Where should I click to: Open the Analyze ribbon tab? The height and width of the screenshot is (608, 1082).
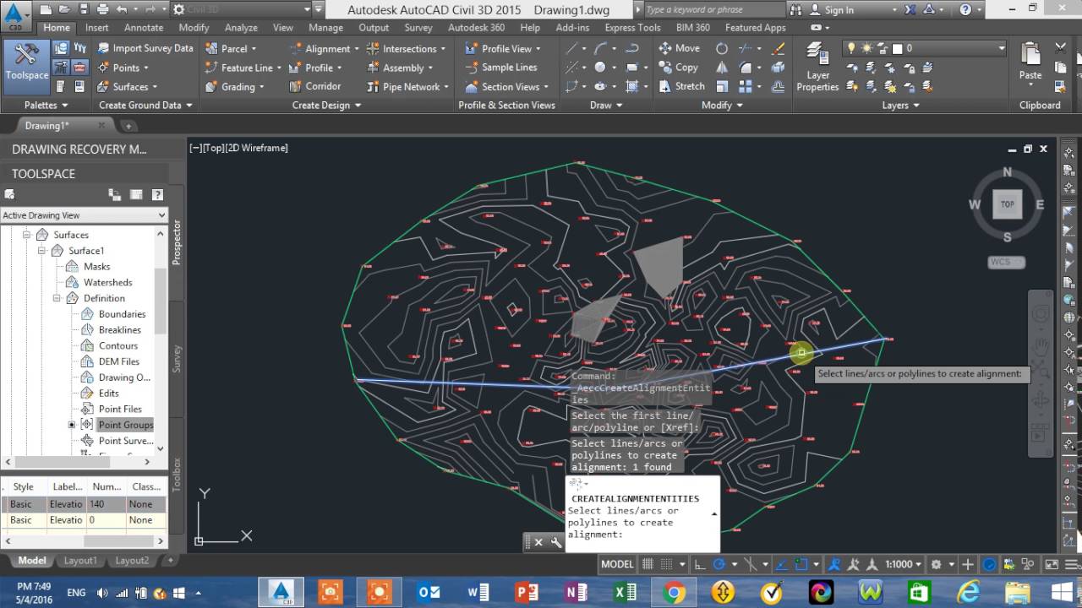(241, 27)
